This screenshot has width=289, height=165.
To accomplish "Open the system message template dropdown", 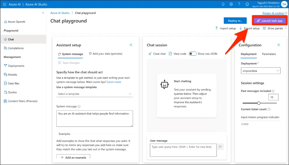I will (x=95, y=94).
